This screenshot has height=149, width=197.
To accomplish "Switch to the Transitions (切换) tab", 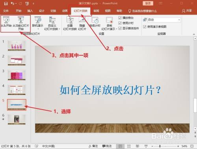I will point(53,11).
